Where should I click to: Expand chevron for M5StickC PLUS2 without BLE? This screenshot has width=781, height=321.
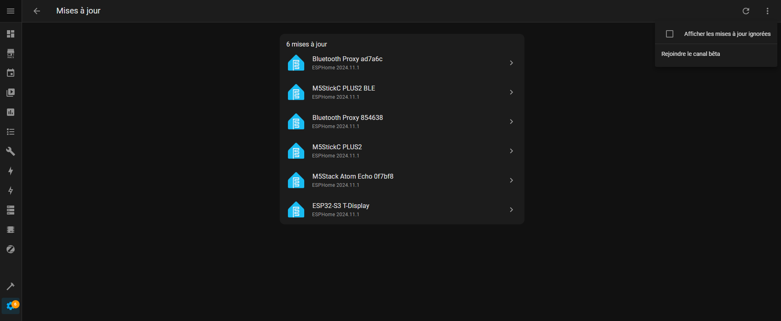click(x=511, y=151)
